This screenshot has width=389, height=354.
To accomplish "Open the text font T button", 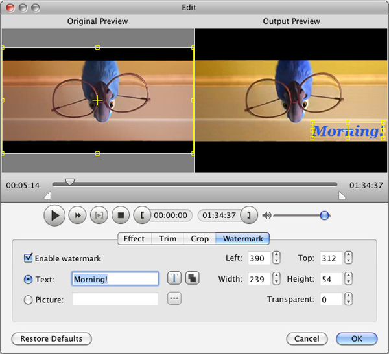I will 174,278.
